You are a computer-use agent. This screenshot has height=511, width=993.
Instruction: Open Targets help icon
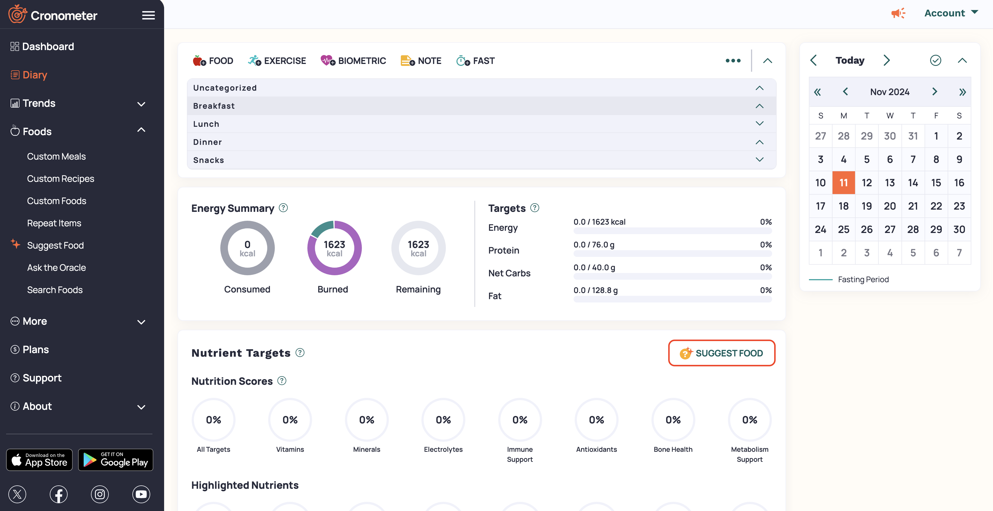coord(535,208)
